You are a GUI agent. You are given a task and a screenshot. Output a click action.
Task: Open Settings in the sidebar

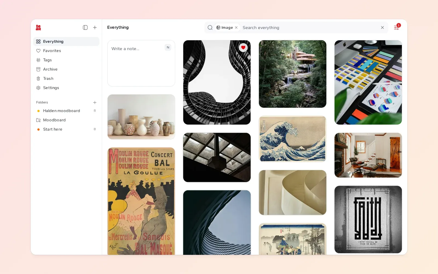(x=66, y=88)
